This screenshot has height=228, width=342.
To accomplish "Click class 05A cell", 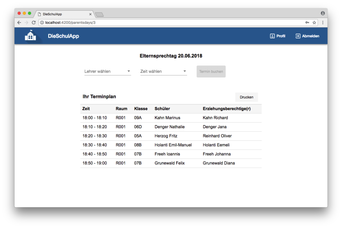I will [x=138, y=136].
